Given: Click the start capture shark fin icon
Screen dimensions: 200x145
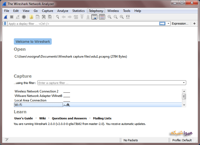Looking at the screenshot, I should 6,17.
